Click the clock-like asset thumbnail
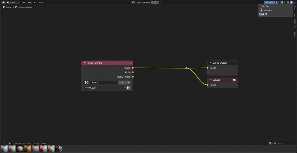Screen dimensions: 297x153 [59, 149]
